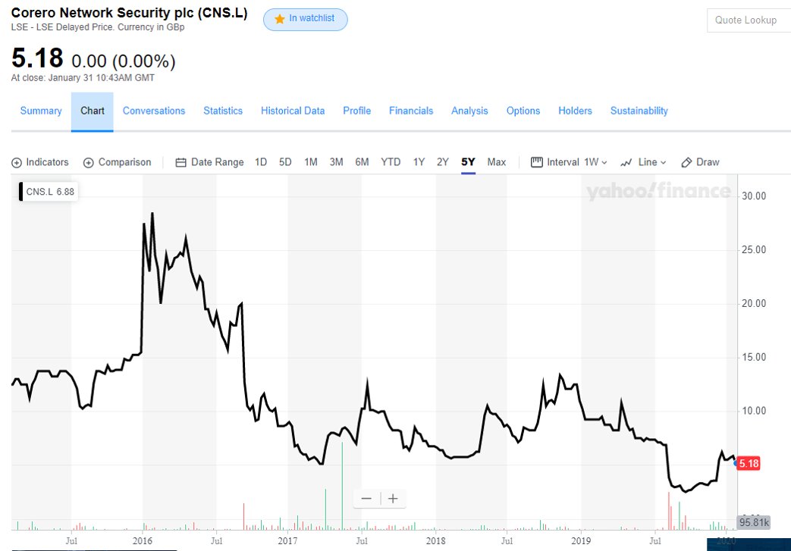Image resolution: width=791 pixels, height=551 pixels.
Task: Click the Interval ruler icon
Action: tap(537, 162)
